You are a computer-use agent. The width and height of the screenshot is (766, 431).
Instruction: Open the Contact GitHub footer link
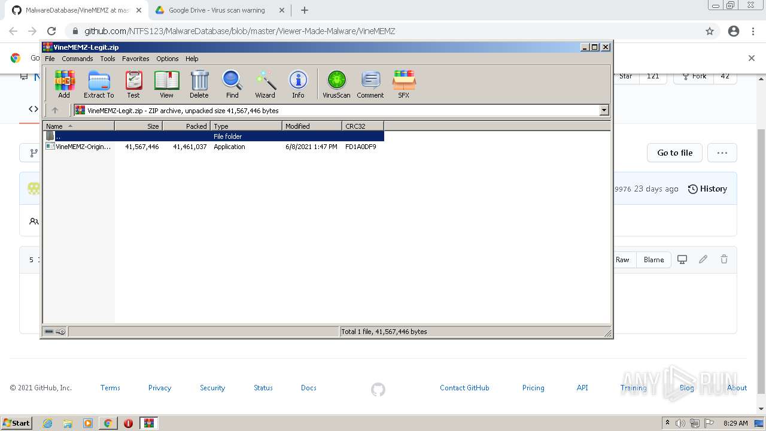(x=464, y=388)
